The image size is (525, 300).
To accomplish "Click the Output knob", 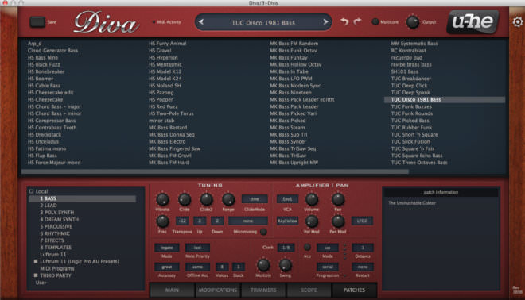I will click(x=413, y=22).
